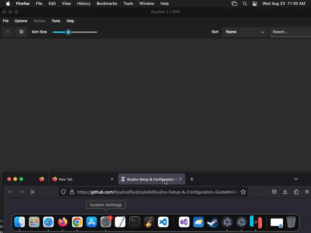Open File menu in macOS menu bar
Screen dimensions: 311x233
[39, 4]
